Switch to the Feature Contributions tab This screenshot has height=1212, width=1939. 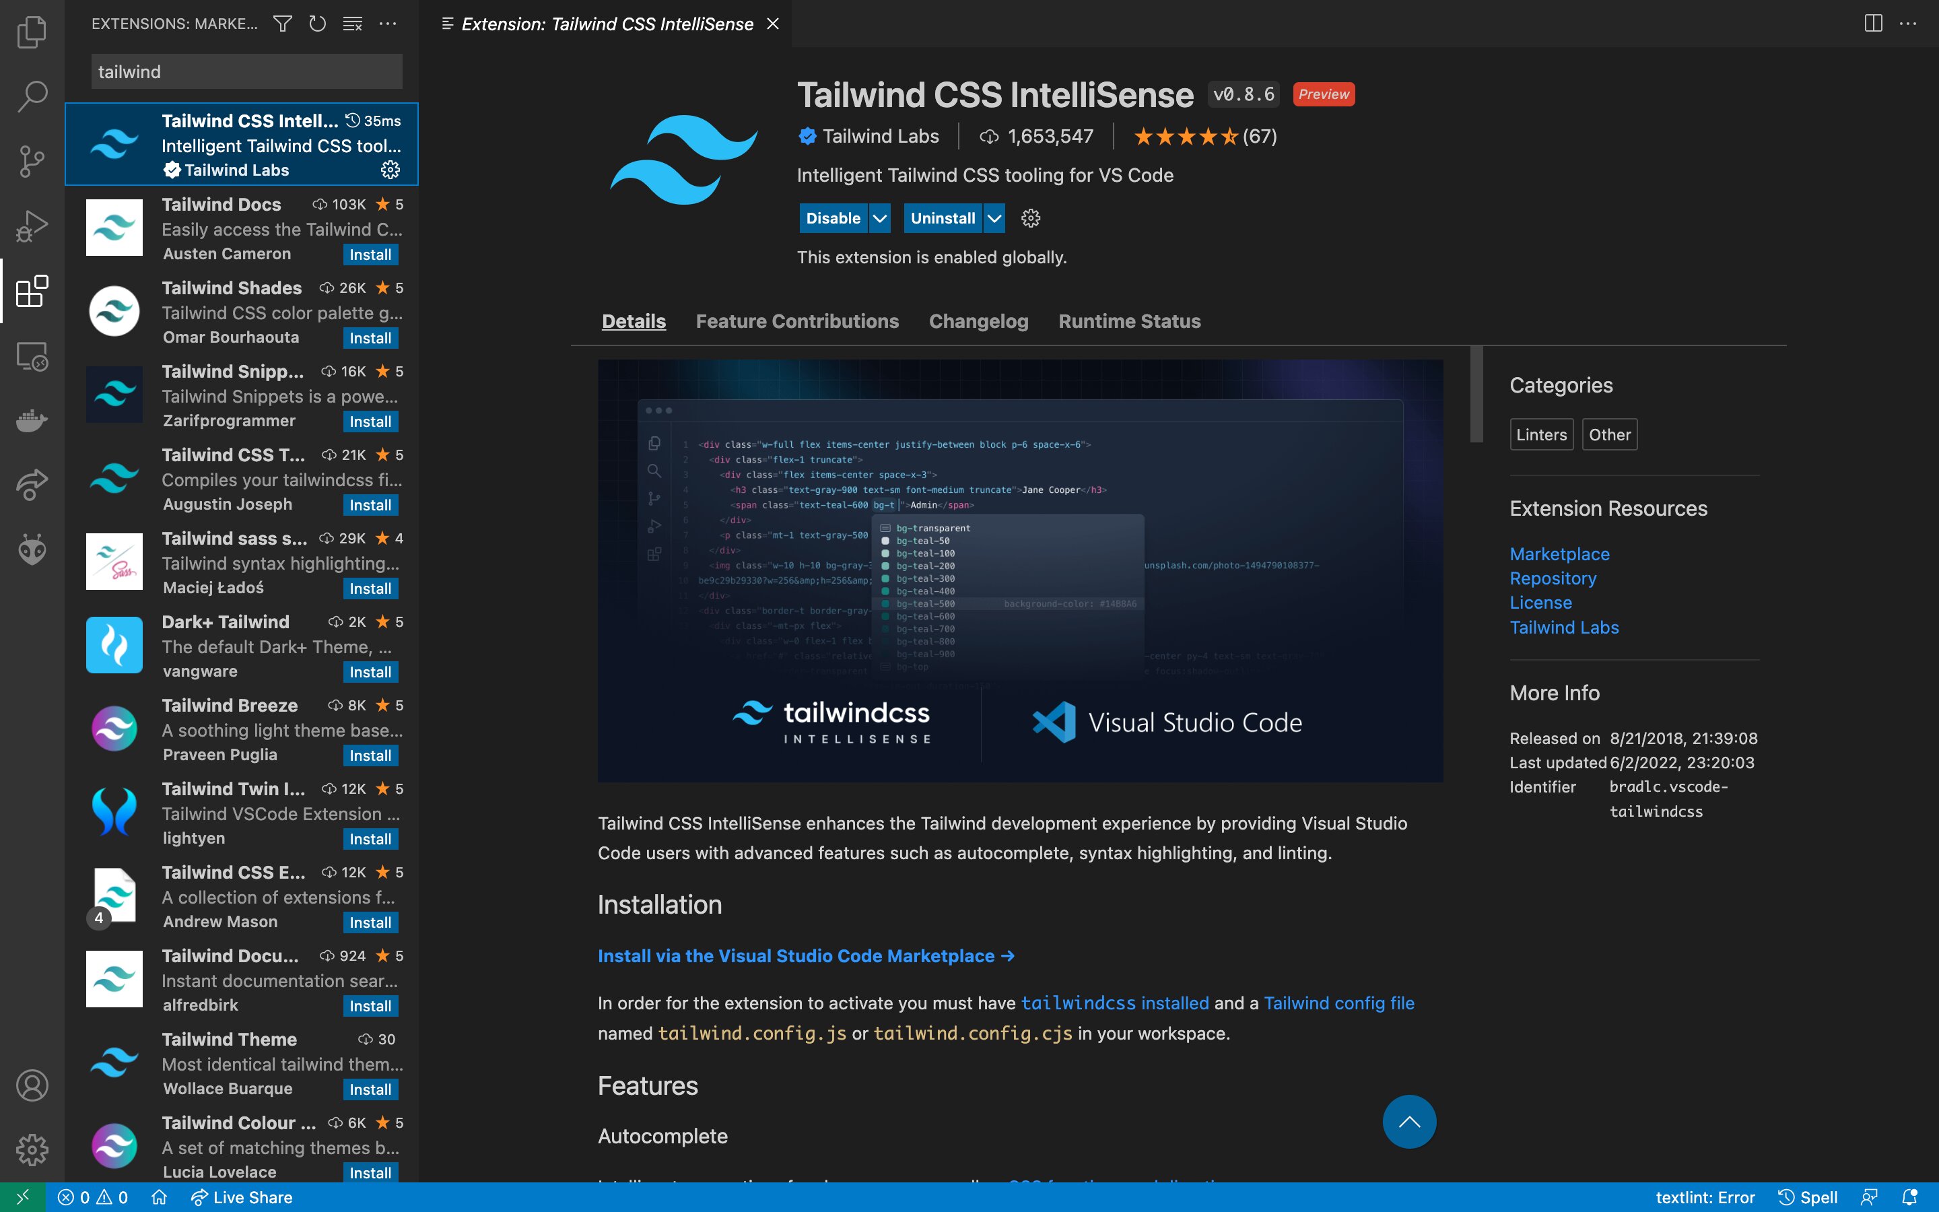796,321
